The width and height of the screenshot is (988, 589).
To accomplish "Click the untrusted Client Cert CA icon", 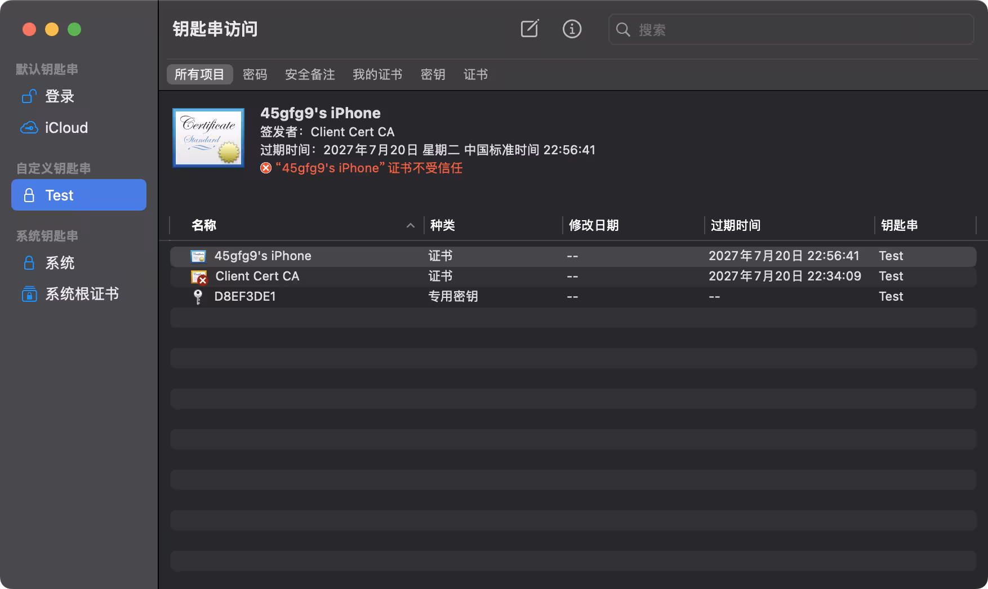I will pos(199,276).
